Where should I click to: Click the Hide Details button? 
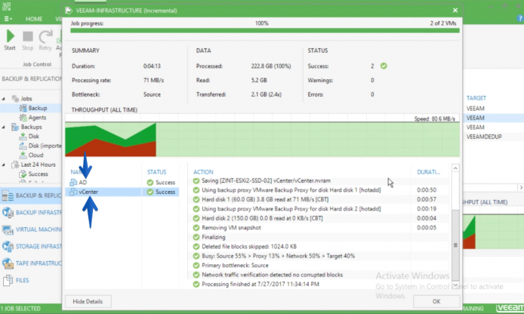[88, 301]
